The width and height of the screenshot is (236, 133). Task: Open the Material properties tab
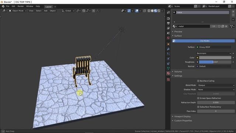168,73
